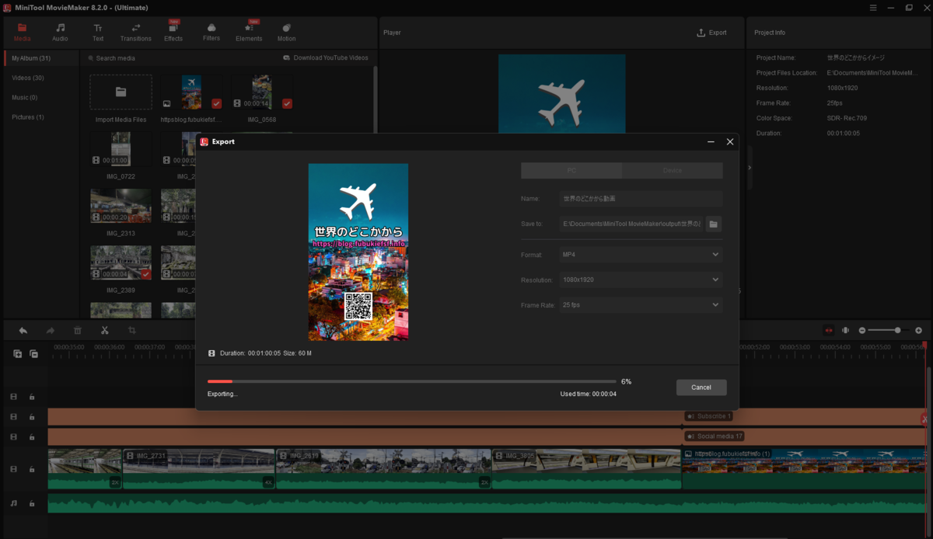The height and width of the screenshot is (539, 933).
Task: Click the trash Delete icon
Action: click(x=78, y=330)
